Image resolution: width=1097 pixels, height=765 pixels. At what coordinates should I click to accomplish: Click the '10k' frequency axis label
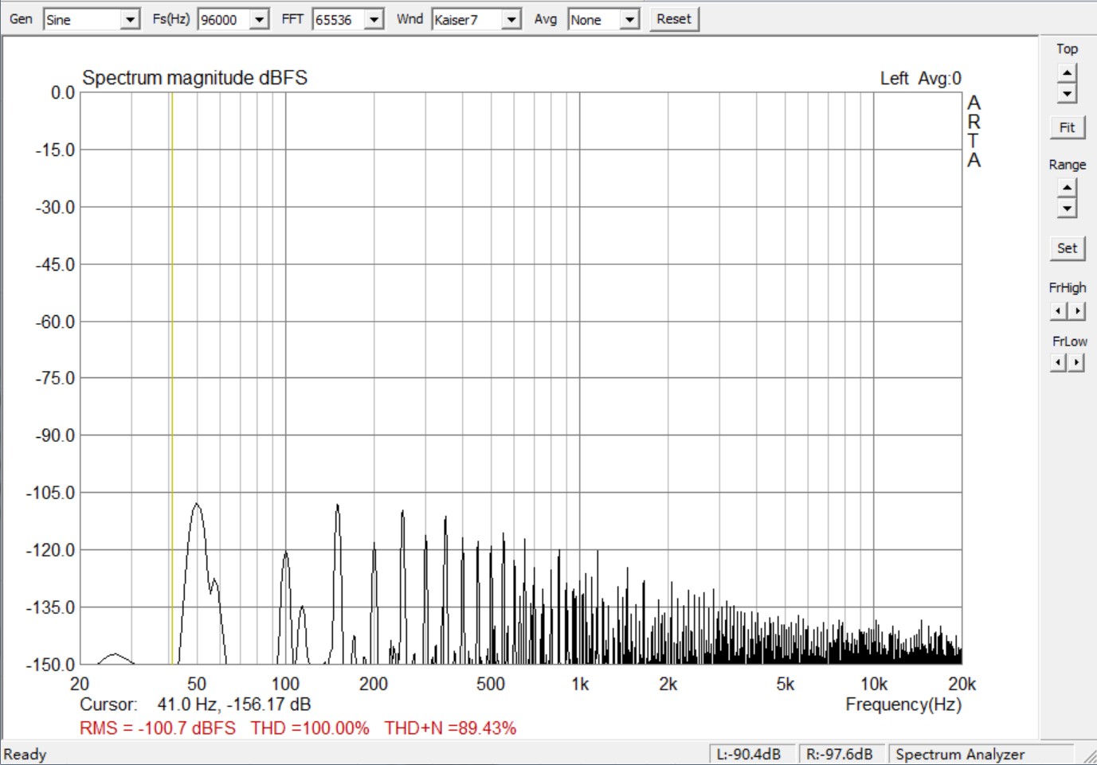pyautogui.click(x=874, y=684)
